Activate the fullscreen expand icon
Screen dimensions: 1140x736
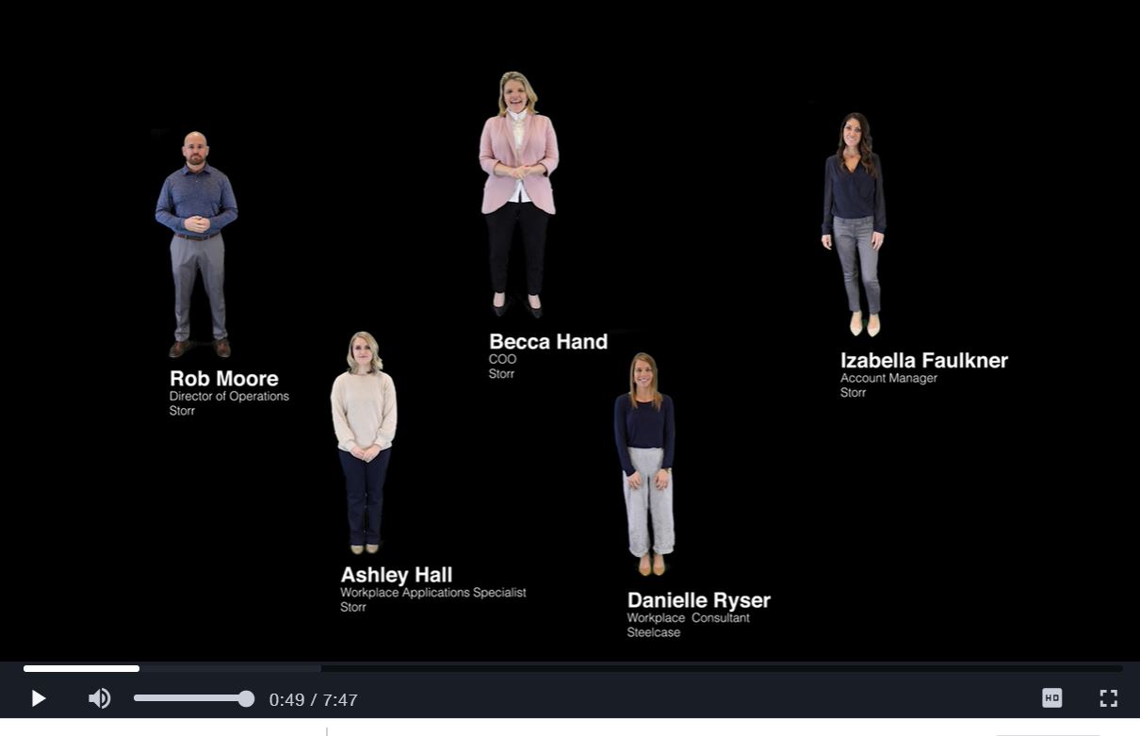1108,698
